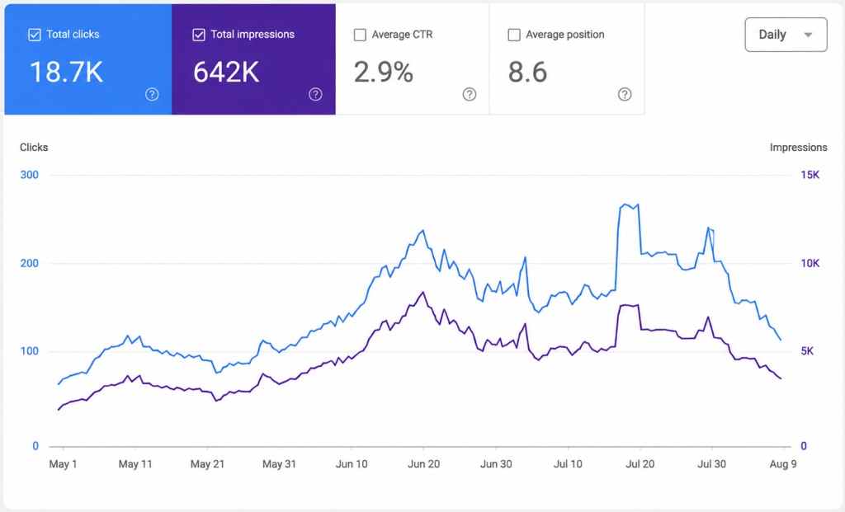
Task: Select the Total clicks label text
Action: [x=73, y=35]
